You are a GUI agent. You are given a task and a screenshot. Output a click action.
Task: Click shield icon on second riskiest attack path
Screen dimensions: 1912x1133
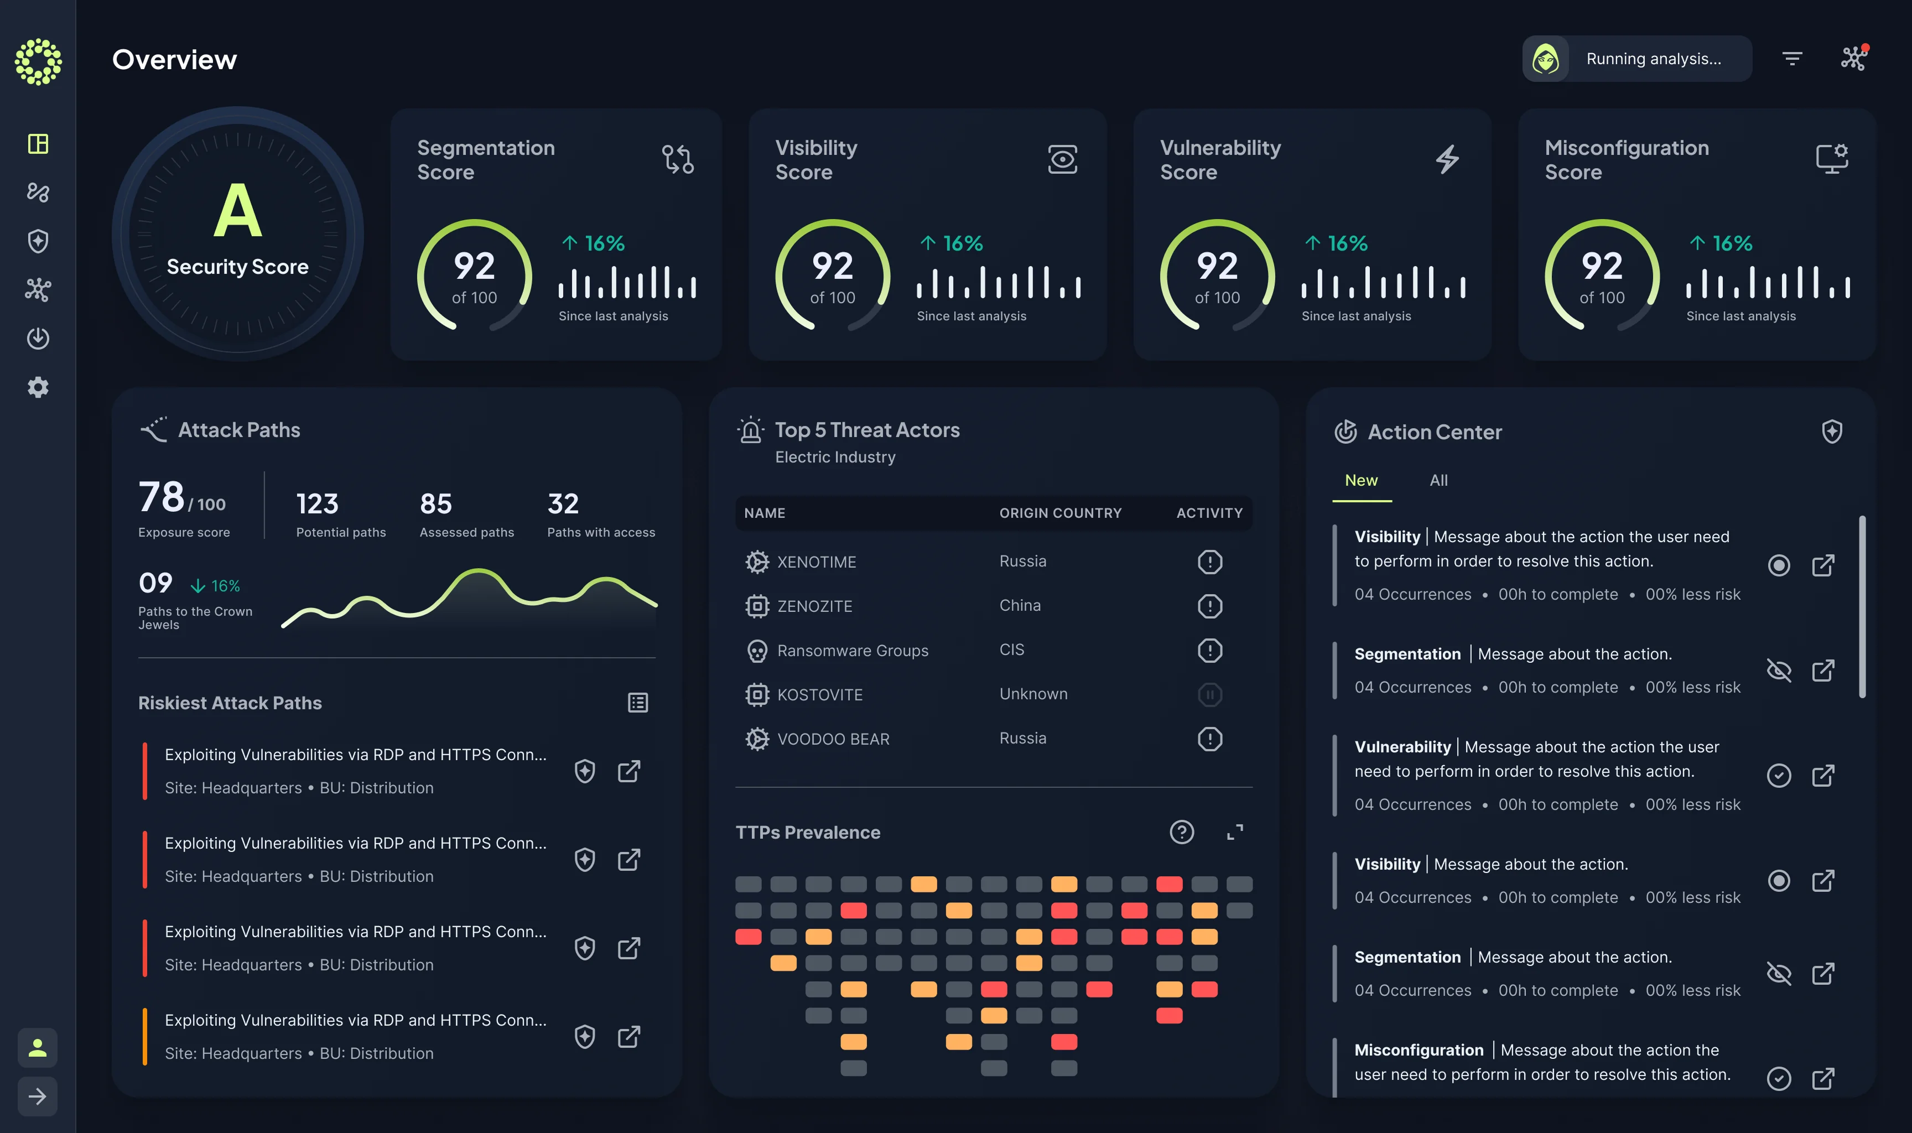click(585, 860)
